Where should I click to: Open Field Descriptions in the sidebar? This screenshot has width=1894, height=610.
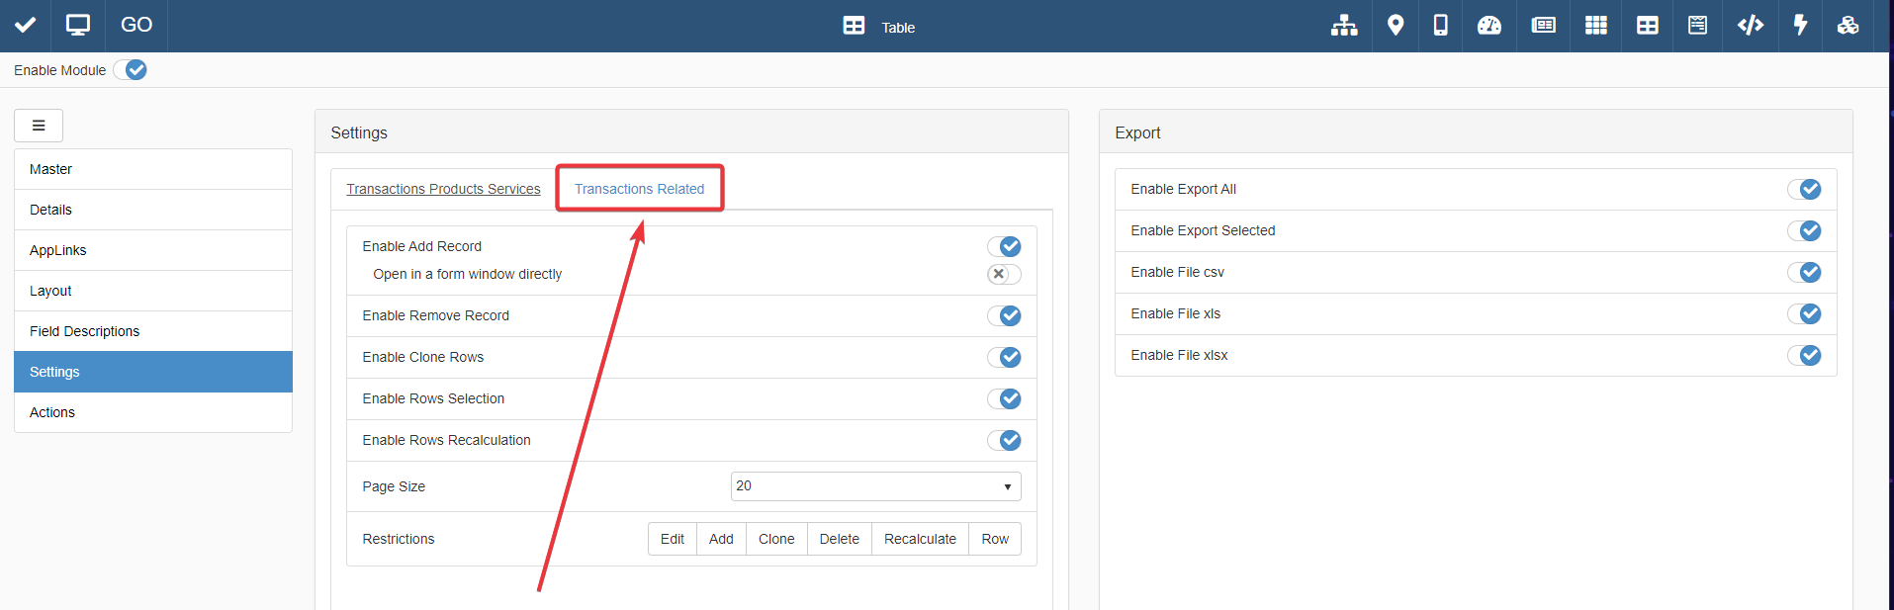click(x=84, y=331)
